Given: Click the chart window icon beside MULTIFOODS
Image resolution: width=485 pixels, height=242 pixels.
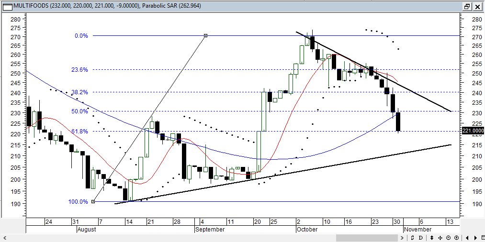Looking at the screenshot, I should click(8, 6).
